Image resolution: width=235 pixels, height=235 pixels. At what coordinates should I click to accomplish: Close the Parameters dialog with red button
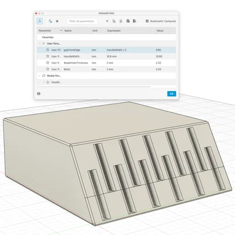coord(36,14)
